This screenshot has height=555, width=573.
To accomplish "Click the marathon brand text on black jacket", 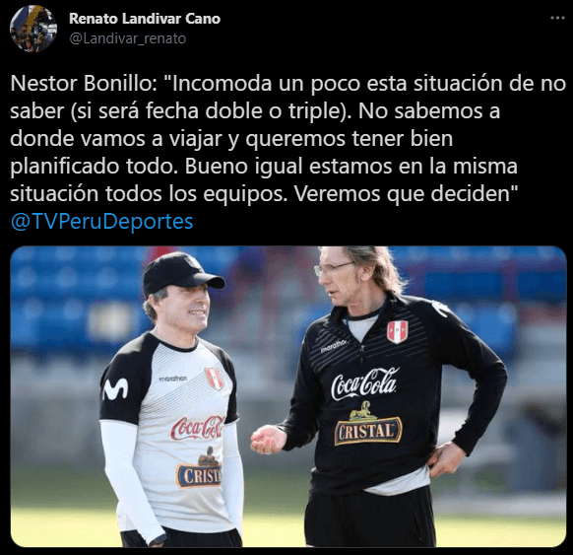I will pos(334,346).
